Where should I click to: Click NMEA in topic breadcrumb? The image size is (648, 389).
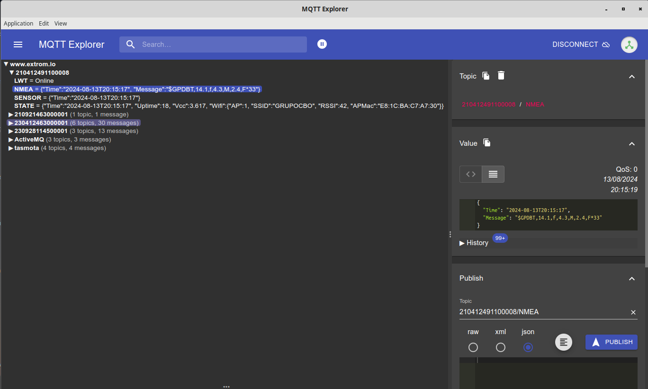(x=535, y=104)
